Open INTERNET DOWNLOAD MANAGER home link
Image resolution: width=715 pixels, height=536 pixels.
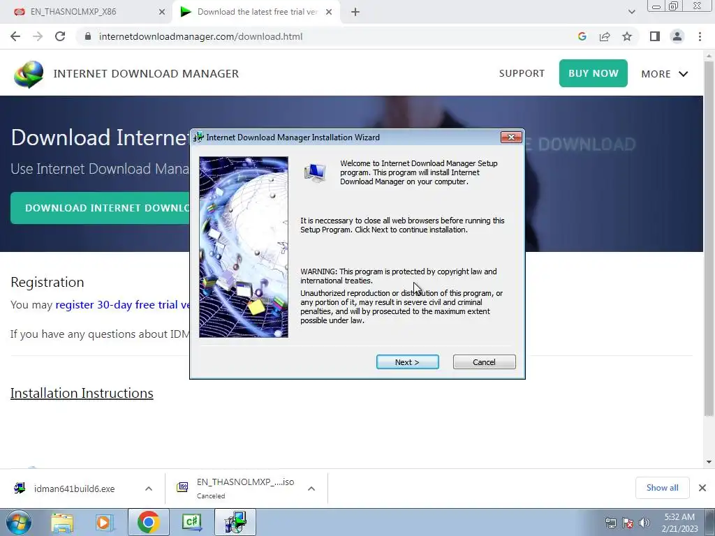tap(146, 73)
